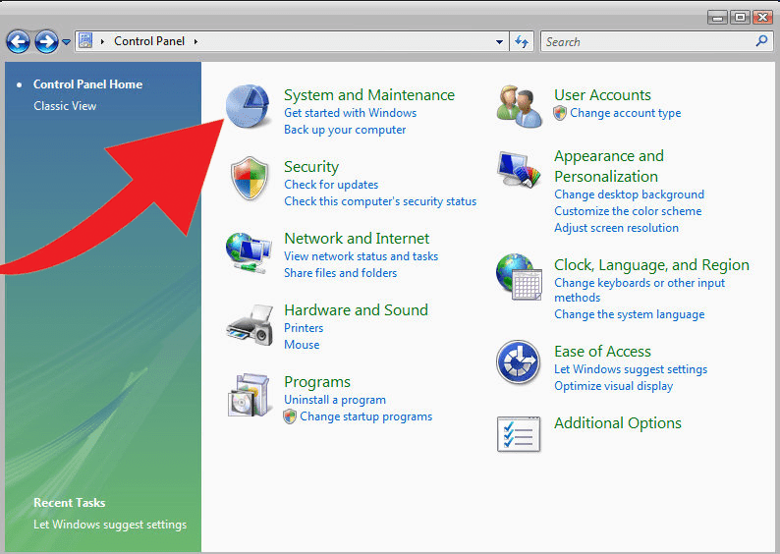This screenshot has height=554, width=780.
Task: Minimize the Control Panel window
Action: click(x=717, y=18)
